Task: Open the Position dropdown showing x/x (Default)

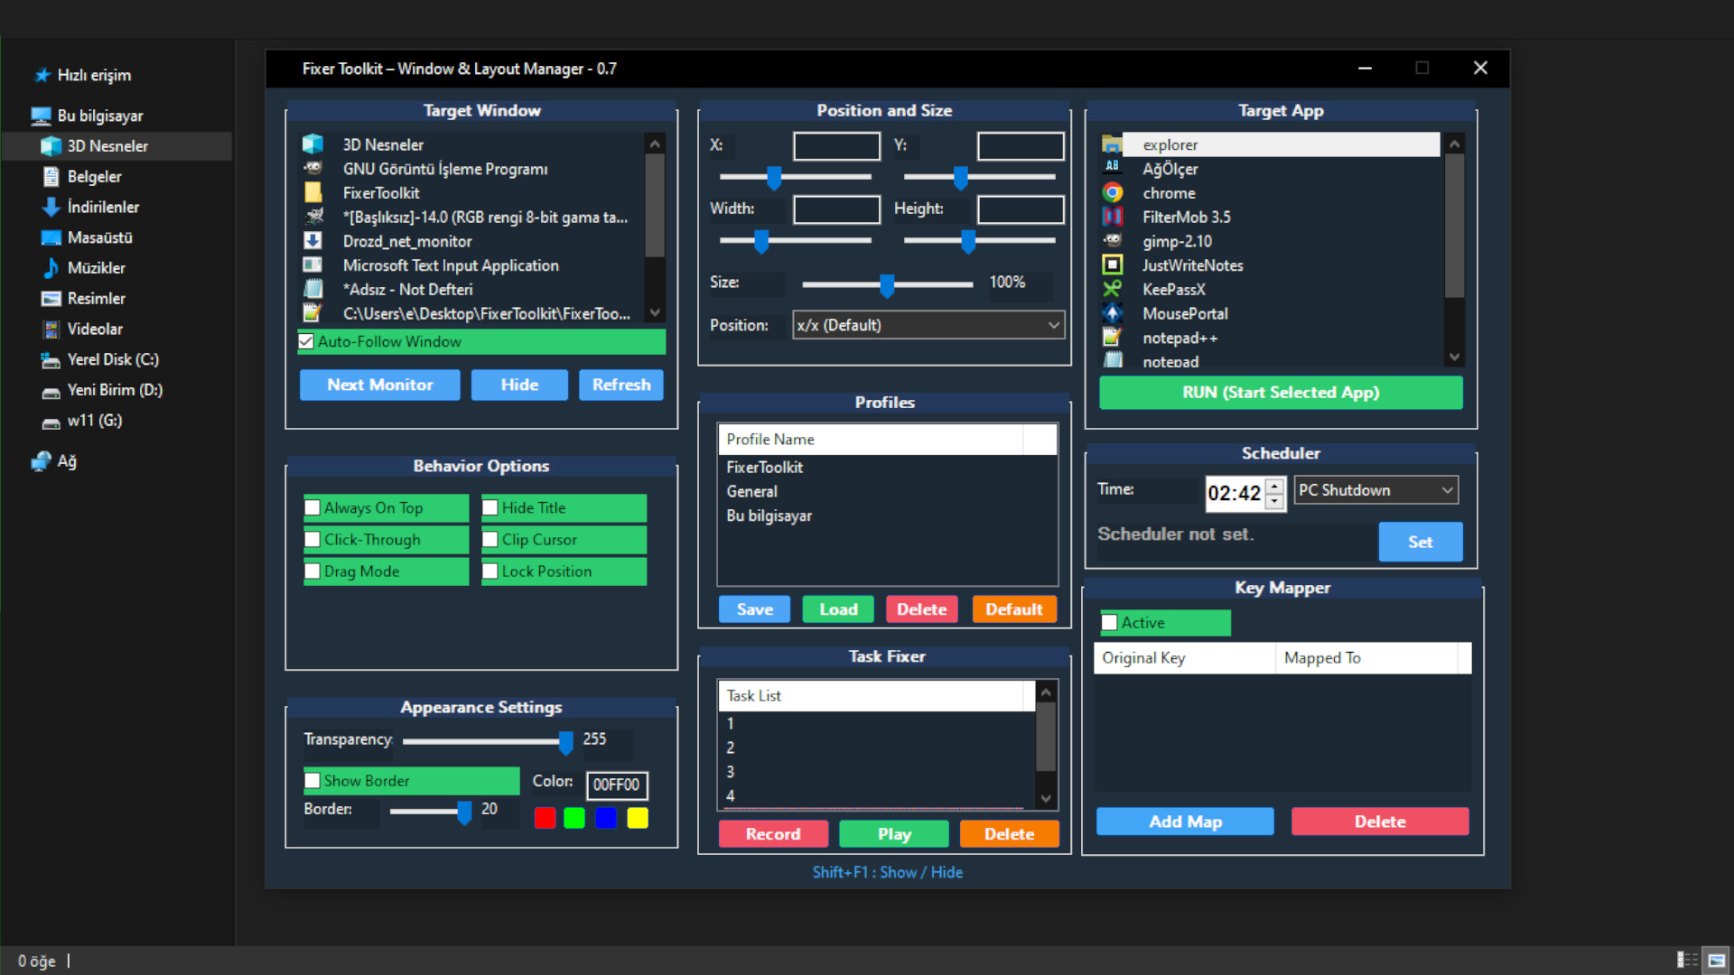Action: (x=928, y=325)
